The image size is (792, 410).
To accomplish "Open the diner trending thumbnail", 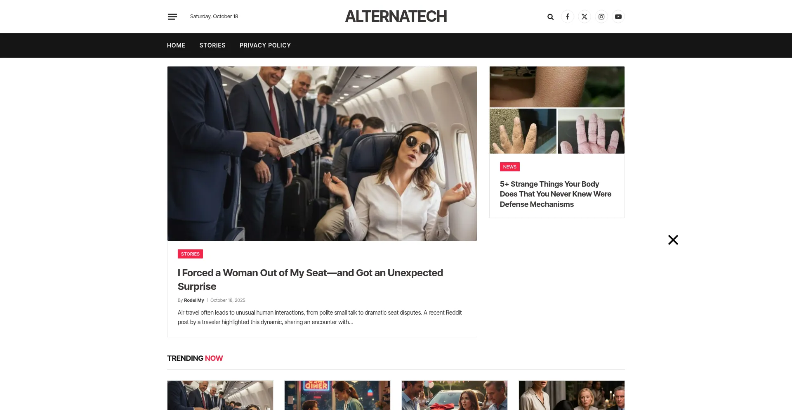I will (x=337, y=395).
